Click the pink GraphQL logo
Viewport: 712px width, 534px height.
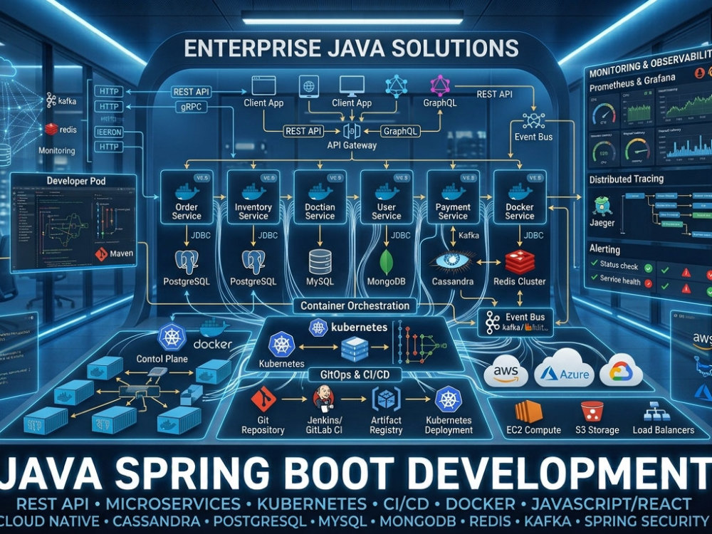pos(439,86)
